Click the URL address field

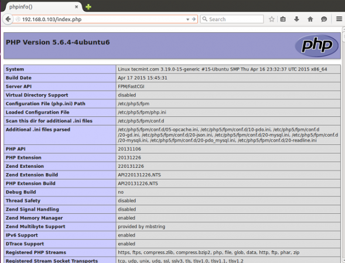(104, 19)
